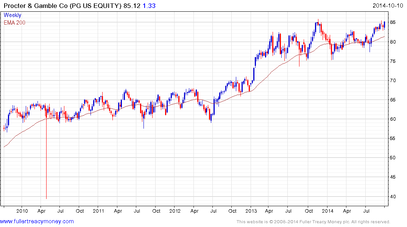Click the www.fullertreacymoney.com link
This screenshot has width=407, height=227.
[x=37, y=221]
